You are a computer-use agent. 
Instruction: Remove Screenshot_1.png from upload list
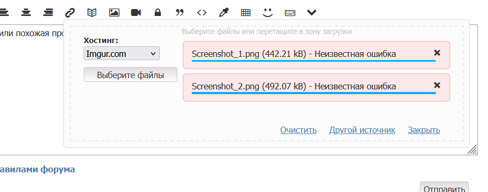coord(437,53)
